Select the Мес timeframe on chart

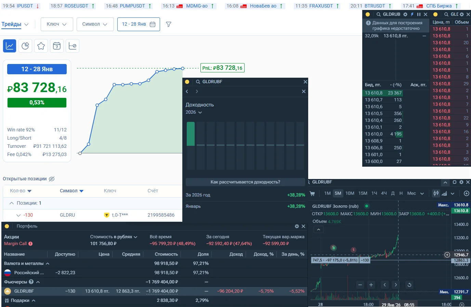click(x=411, y=193)
